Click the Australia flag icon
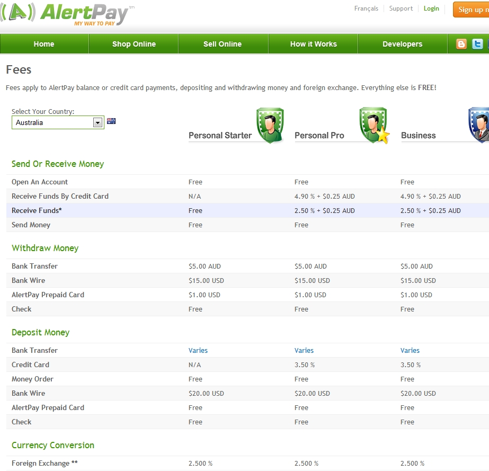Image resolution: width=489 pixels, height=471 pixels. click(111, 121)
